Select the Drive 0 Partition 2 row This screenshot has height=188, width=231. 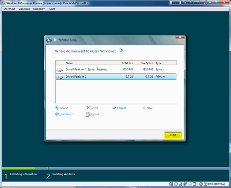[116, 77]
